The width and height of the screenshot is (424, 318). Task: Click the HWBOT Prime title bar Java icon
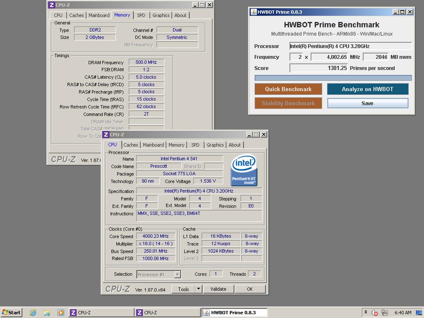coord(253,12)
